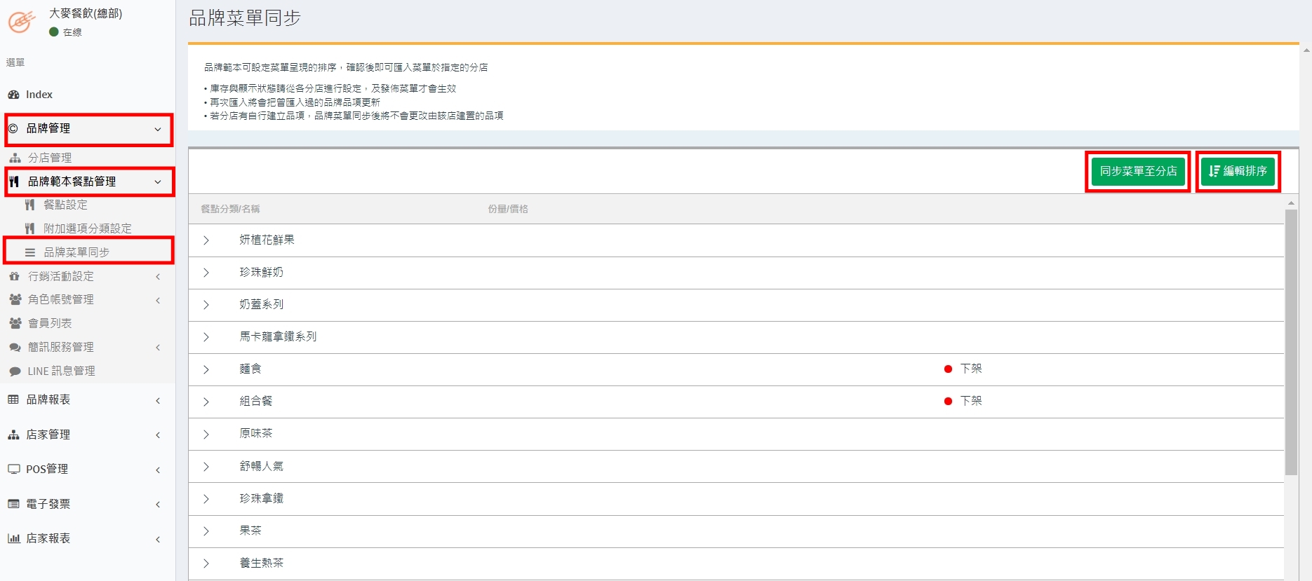Open 餐點設定 menu item
The image size is (1312, 581).
coord(65,205)
